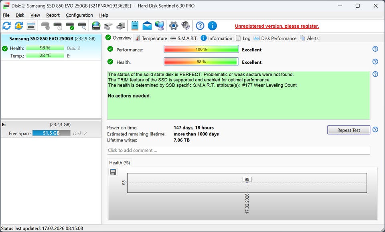Click the refresh disk status icon
The width and height of the screenshot is (385, 232).
tap(7, 26)
